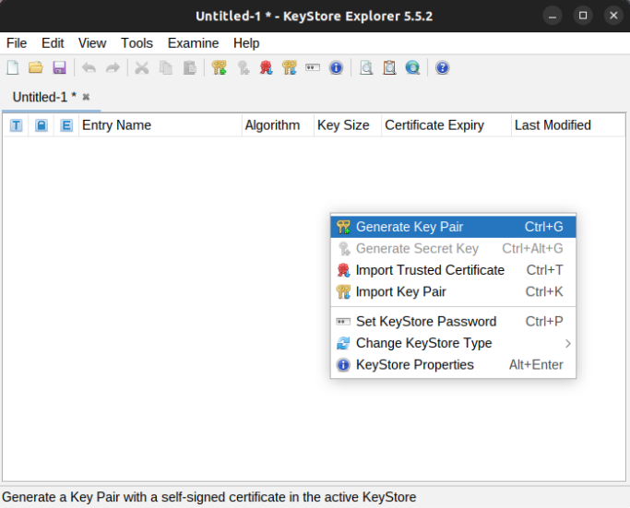
Task: Click the Undo arrow in the toolbar
Action: 89,67
